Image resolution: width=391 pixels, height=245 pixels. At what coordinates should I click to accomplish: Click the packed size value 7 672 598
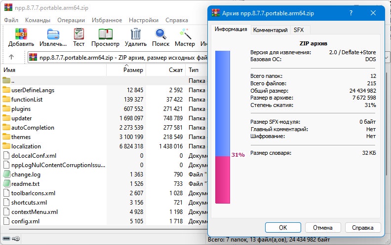(364, 98)
